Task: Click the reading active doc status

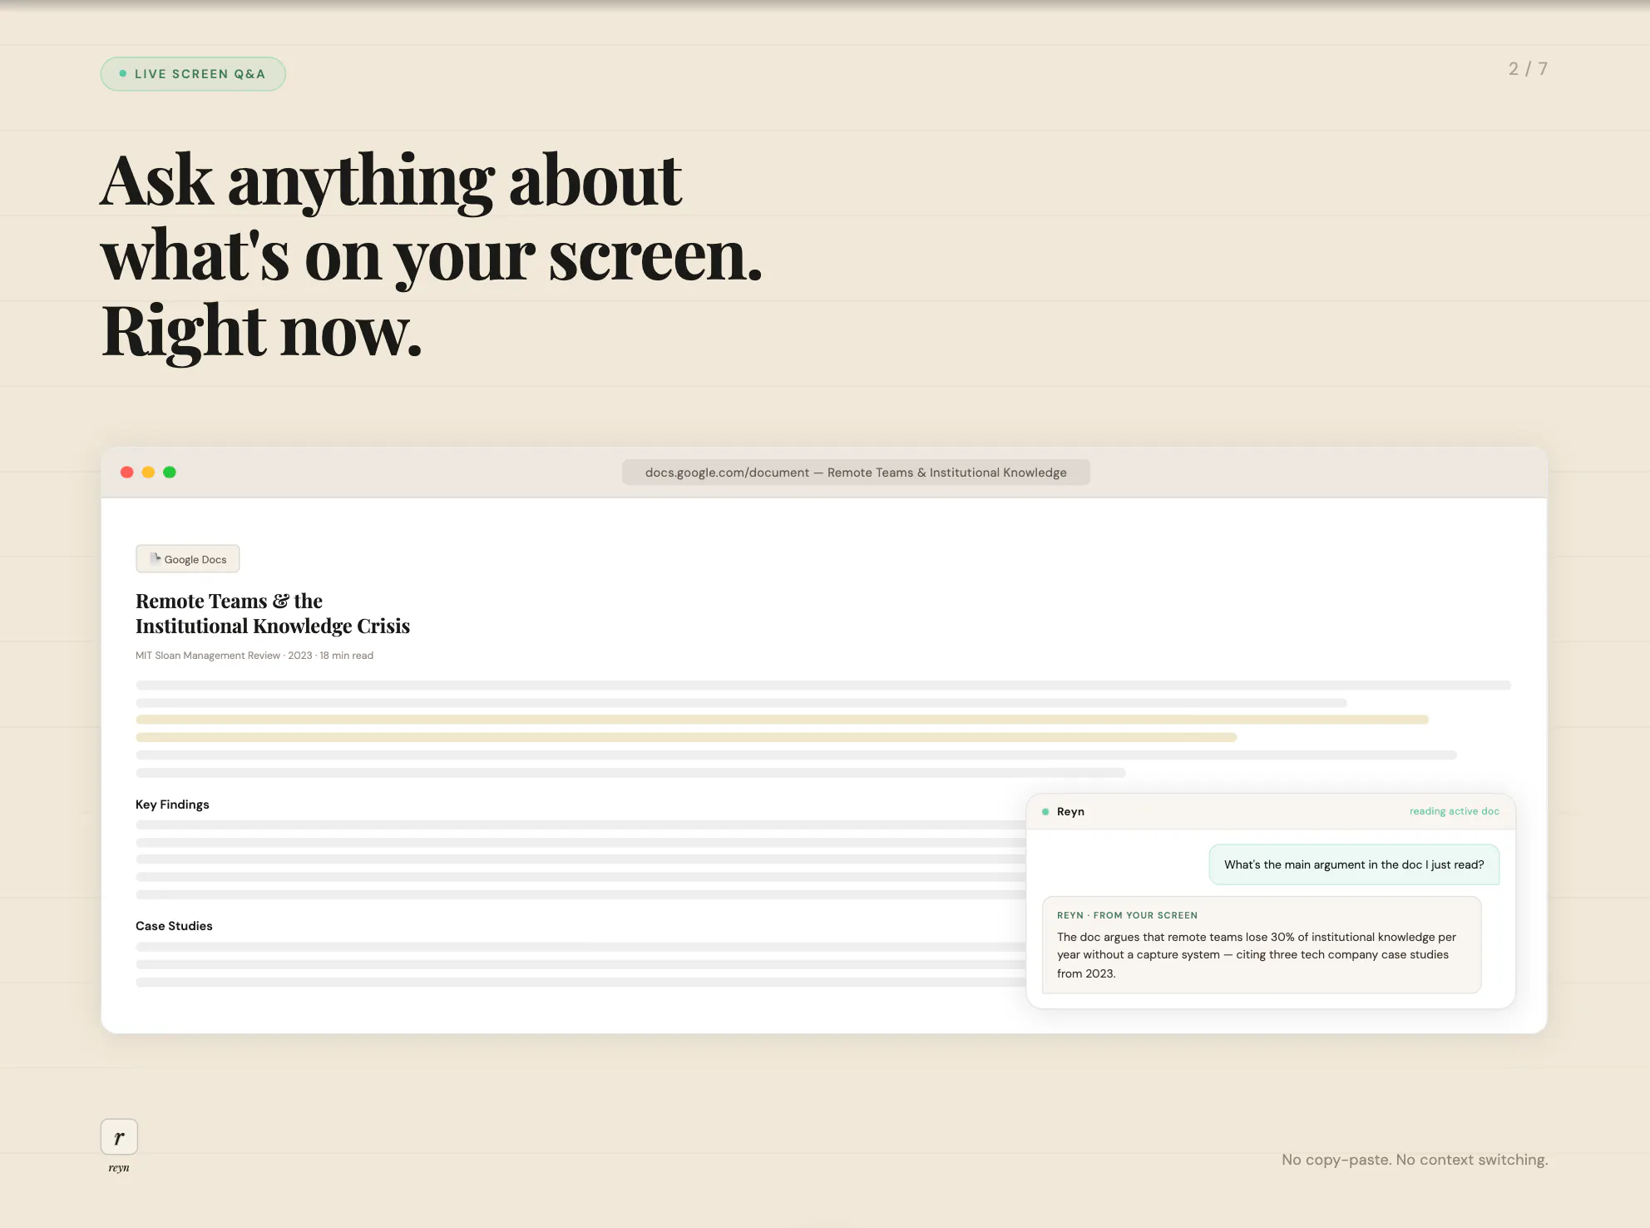Action: click(x=1454, y=811)
